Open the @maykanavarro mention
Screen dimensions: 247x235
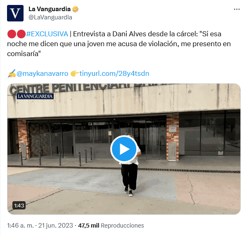click(x=42, y=73)
